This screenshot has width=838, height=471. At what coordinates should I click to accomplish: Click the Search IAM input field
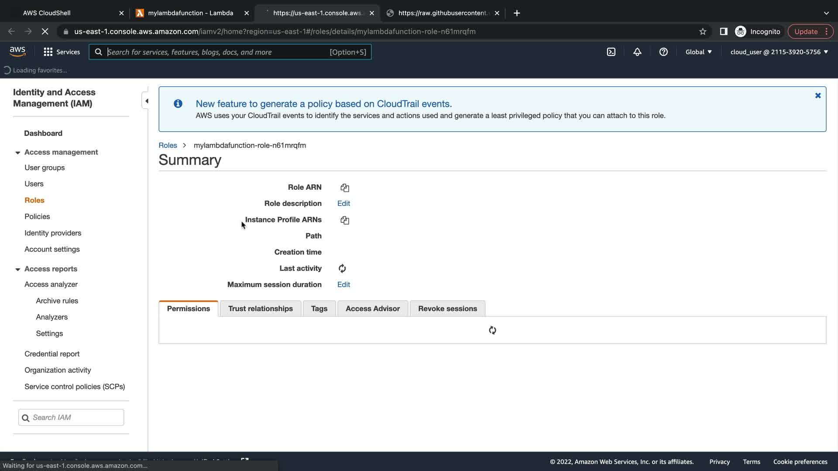point(76,418)
